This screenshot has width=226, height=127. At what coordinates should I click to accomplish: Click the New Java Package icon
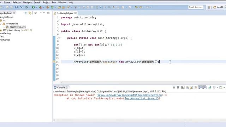(x=48, y=7)
